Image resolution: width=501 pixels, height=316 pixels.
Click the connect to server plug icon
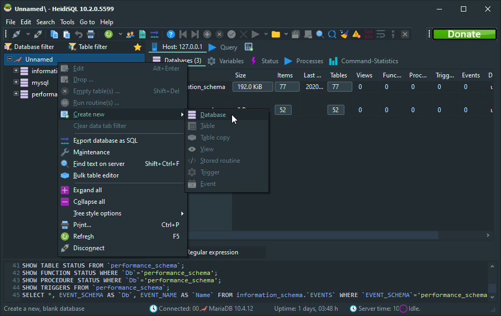coord(16,34)
